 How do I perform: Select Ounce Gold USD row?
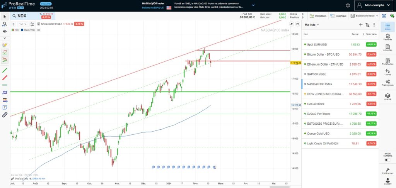[x=340, y=134]
